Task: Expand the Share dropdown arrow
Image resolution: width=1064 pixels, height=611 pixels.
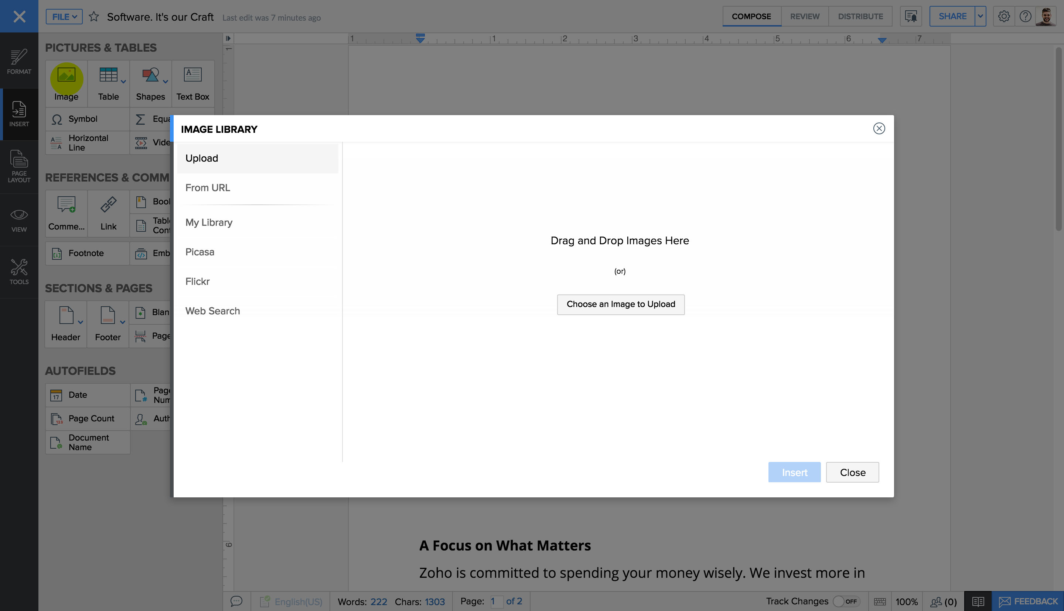Action: (x=980, y=16)
